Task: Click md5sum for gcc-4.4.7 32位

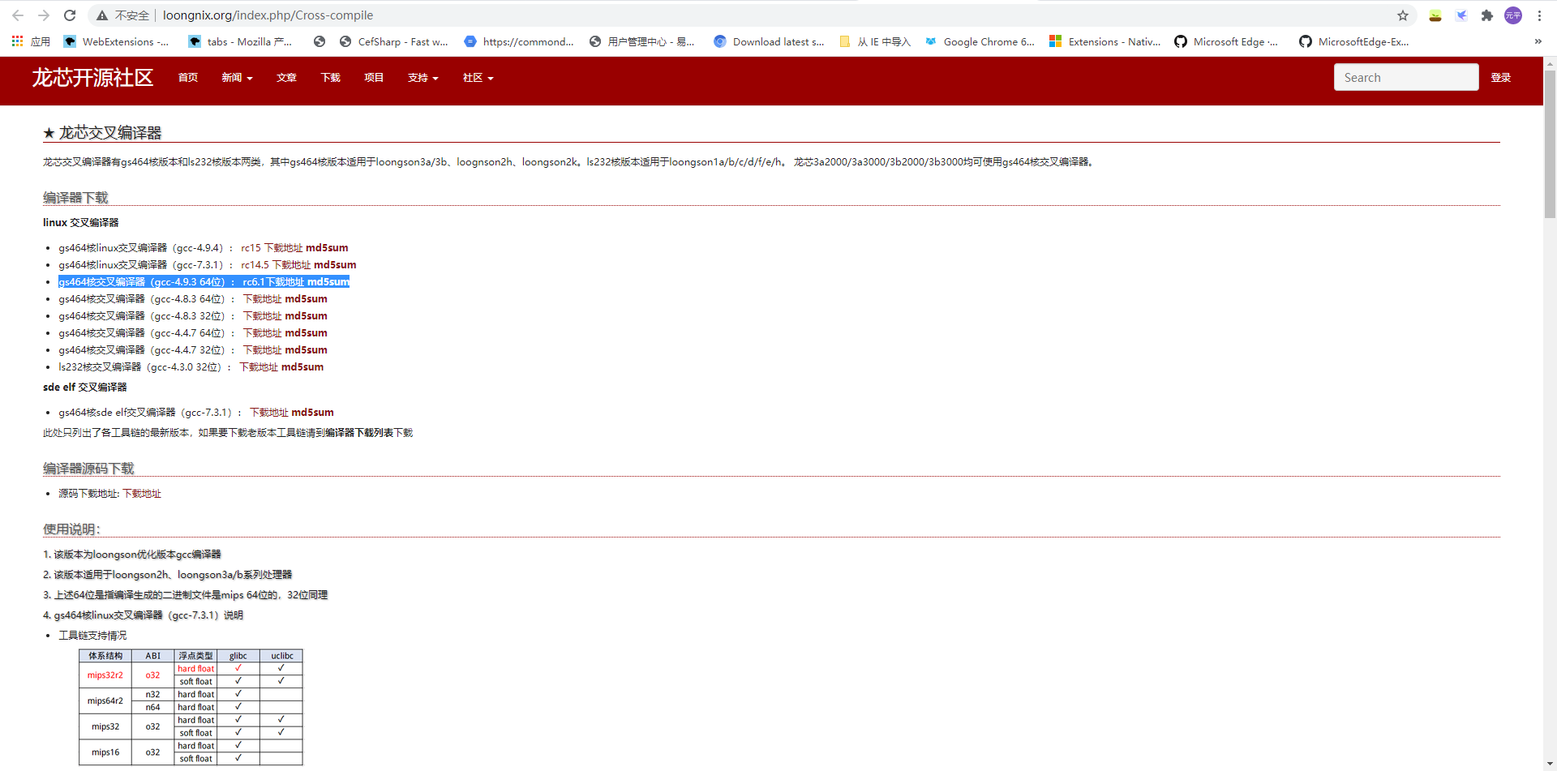Action: [307, 350]
